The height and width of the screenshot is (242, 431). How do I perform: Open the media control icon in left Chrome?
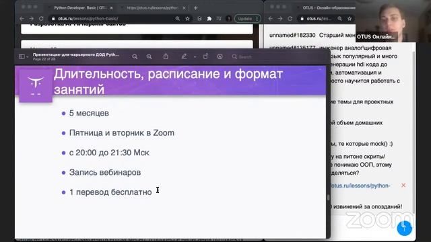(219, 18)
